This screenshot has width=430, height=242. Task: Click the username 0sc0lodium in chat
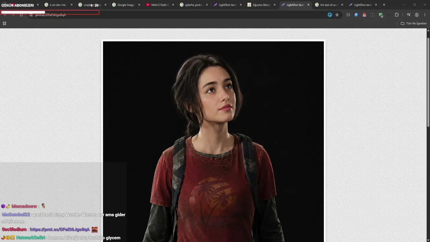[14, 230]
